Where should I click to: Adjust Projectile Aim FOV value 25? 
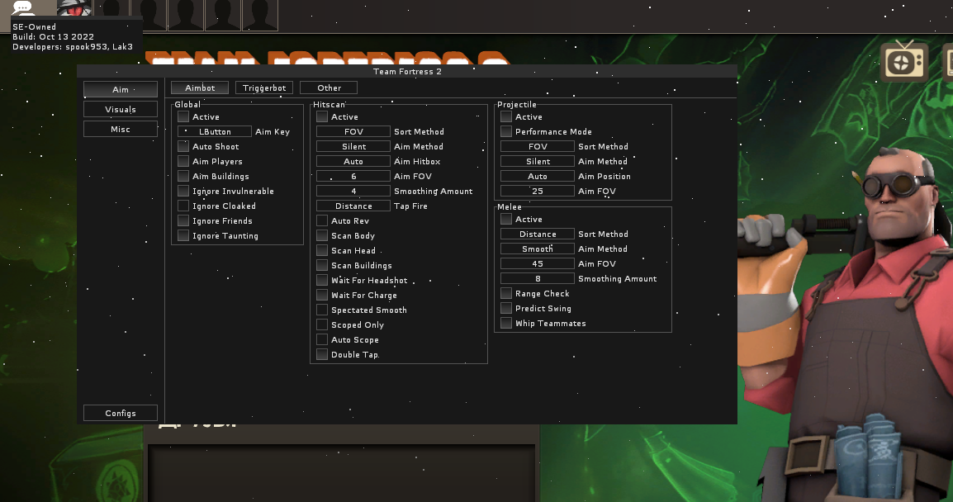pos(538,191)
